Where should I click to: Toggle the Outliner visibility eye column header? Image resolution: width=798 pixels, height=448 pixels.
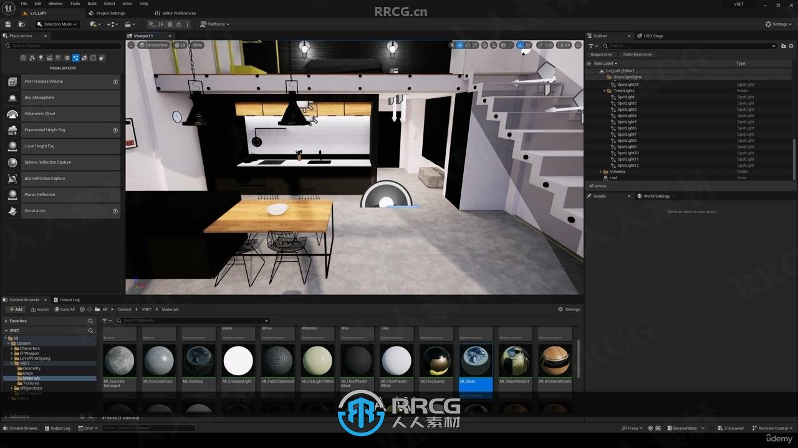(589, 63)
